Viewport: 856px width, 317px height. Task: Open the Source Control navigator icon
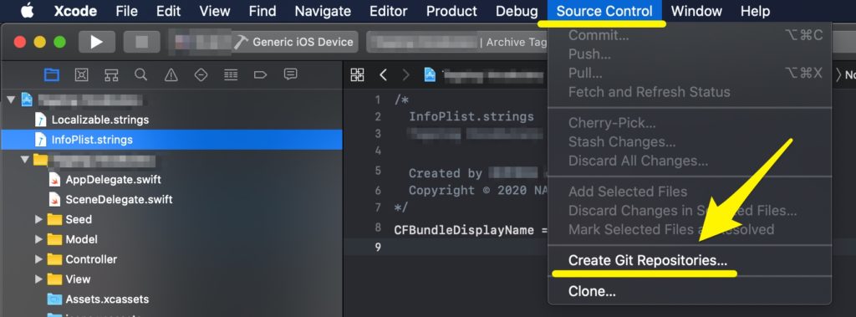[x=81, y=75]
